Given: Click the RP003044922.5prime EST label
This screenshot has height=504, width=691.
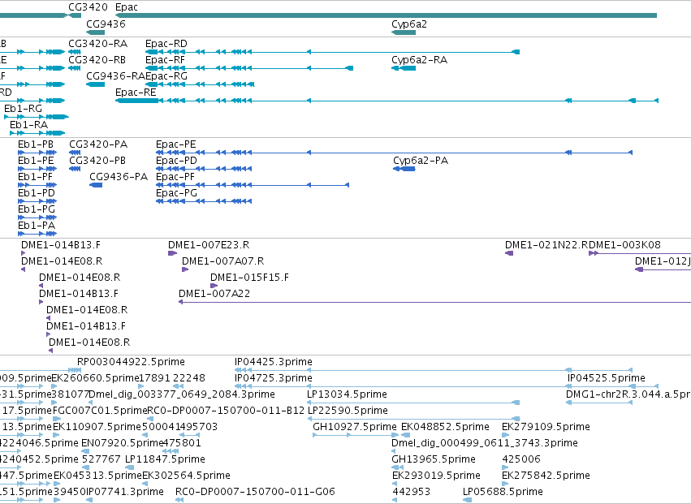Looking at the screenshot, I should [x=131, y=362].
